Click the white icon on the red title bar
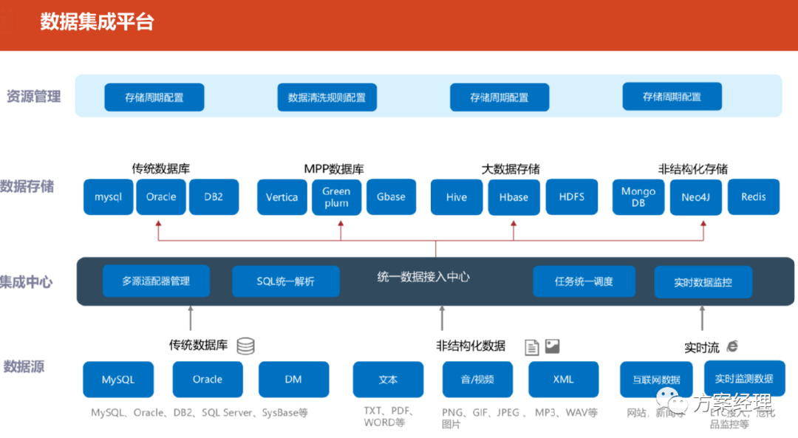 7,21
